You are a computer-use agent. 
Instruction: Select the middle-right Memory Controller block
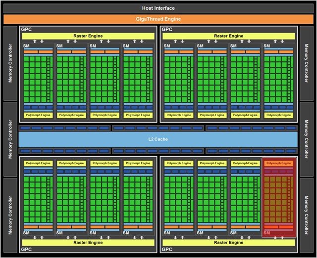point(307,139)
